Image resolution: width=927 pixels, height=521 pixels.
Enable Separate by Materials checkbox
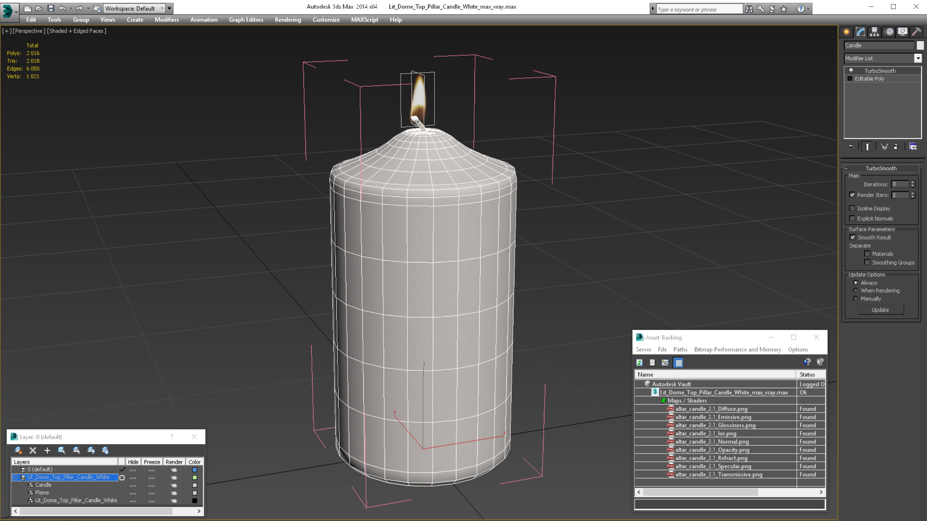(867, 254)
